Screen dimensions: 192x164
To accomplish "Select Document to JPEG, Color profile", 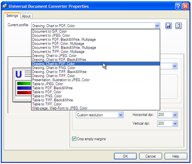I will 96,36.
